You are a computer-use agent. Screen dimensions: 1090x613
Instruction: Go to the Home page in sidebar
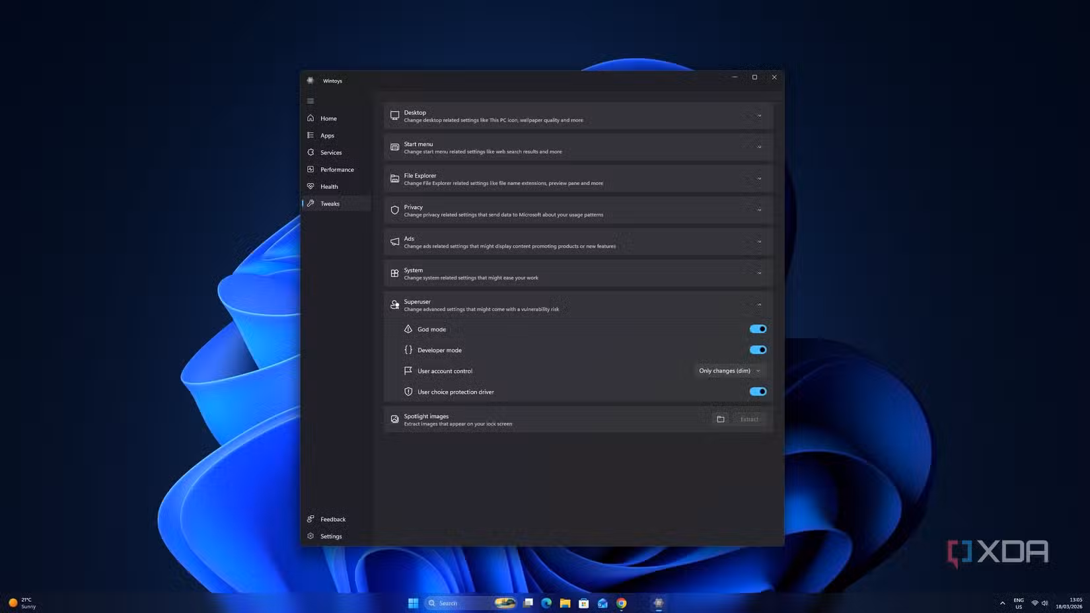(x=336, y=118)
